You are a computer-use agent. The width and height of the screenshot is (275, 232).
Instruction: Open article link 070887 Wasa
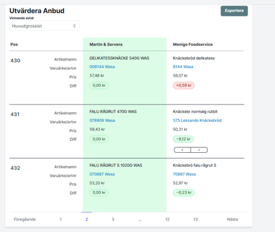pyautogui.click(x=102, y=174)
